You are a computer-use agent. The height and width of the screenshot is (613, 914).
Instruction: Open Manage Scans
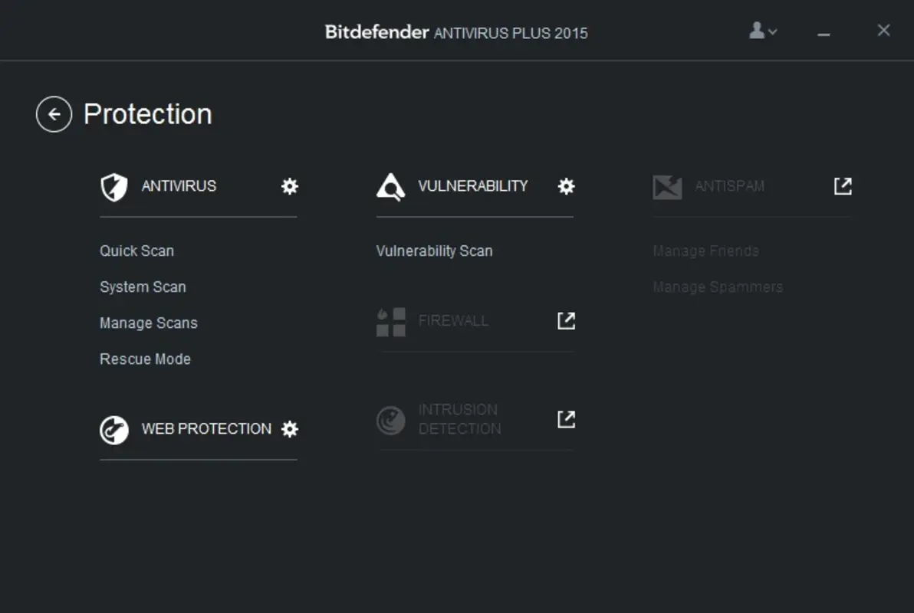pyautogui.click(x=148, y=323)
